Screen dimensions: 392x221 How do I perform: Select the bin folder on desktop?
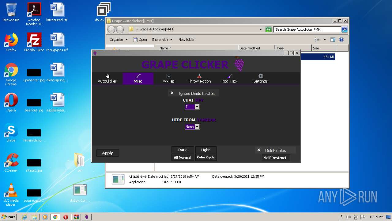click(x=80, y=163)
